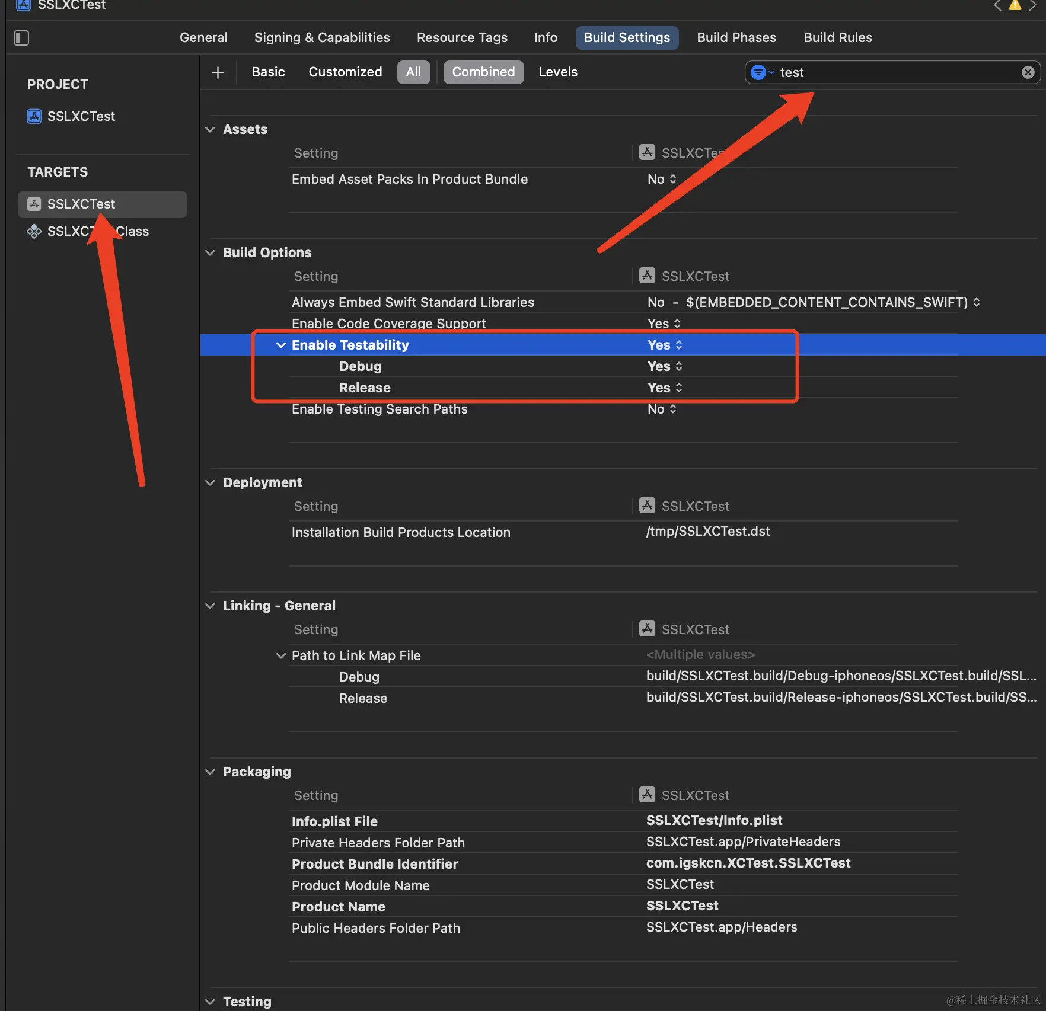Viewport: 1046px width, 1011px height.
Task: Collapse the Path to Link Map File row
Action: tap(281, 656)
